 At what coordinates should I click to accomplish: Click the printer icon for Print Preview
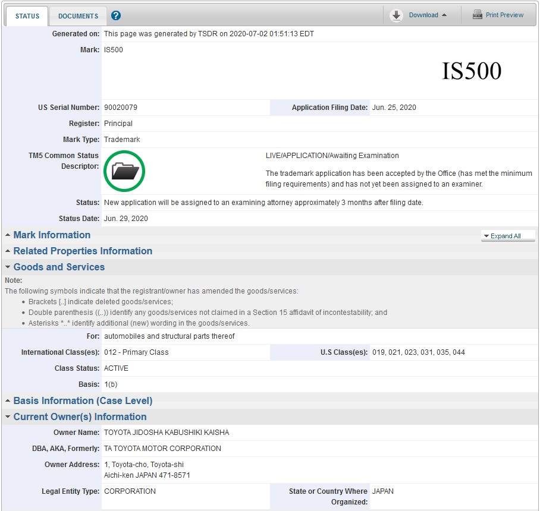(477, 15)
